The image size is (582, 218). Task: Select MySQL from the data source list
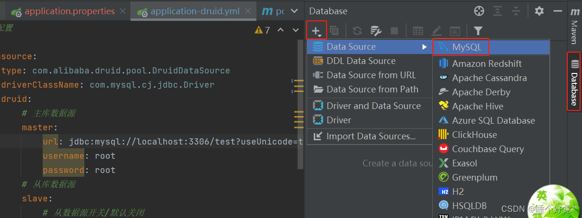pyautogui.click(x=466, y=47)
